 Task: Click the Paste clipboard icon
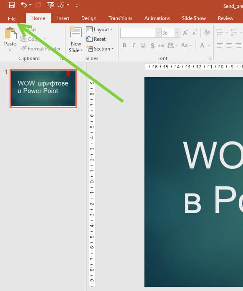pyautogui.click(x=10, y=33)
